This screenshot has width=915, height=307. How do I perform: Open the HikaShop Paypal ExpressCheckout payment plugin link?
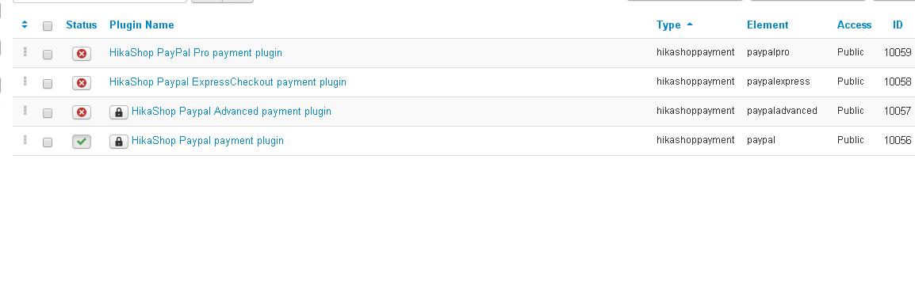[x=228, y=81]
